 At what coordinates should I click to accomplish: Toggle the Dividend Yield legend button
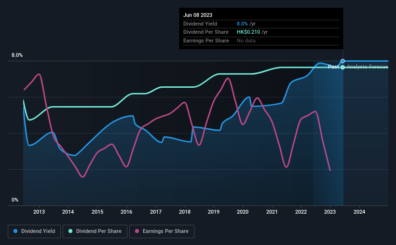click(34, 231)
